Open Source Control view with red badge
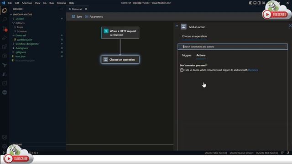Viewport: 292px width, 164px height. (5, 29)
